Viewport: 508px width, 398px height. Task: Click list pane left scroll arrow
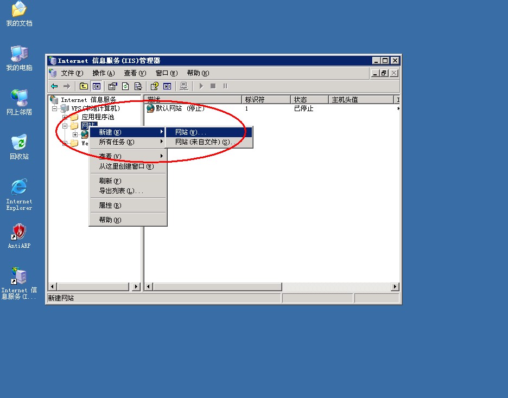[149, 287]
